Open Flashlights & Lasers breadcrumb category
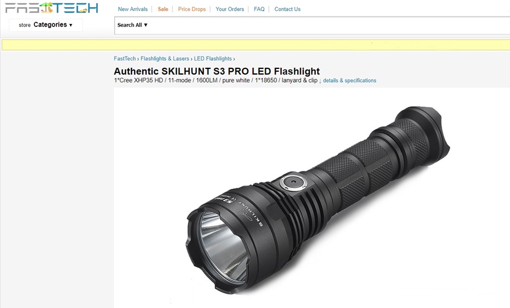 (x=165, y=59)
